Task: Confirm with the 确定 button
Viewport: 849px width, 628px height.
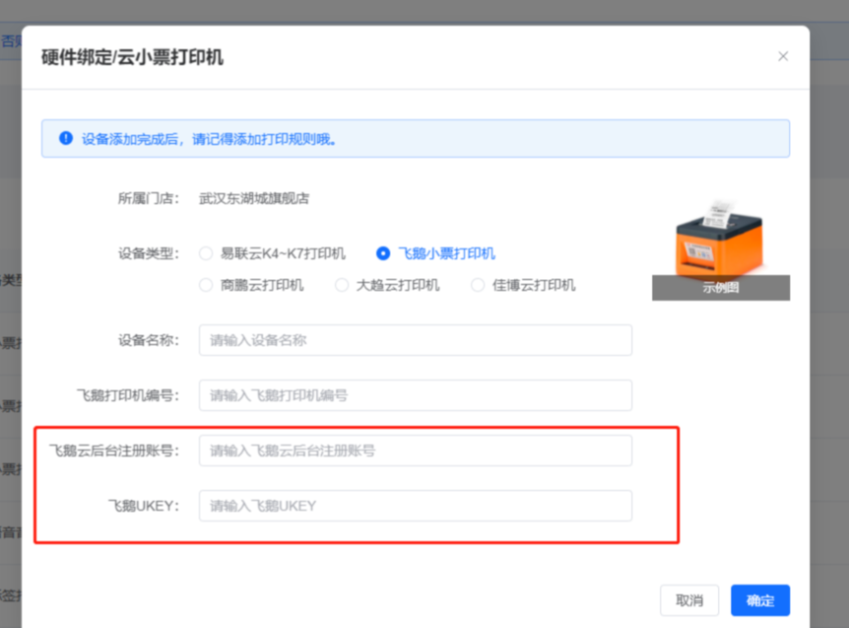Action: pos(760,600)
